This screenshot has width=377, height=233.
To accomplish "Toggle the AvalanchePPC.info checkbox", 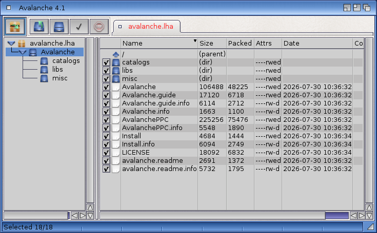I will (106, 128).
